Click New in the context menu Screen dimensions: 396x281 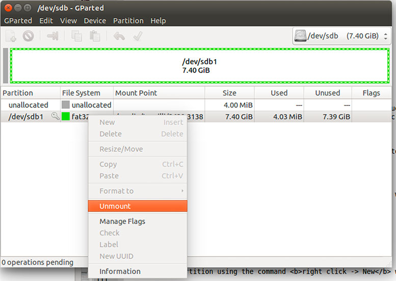pos(138,122)
